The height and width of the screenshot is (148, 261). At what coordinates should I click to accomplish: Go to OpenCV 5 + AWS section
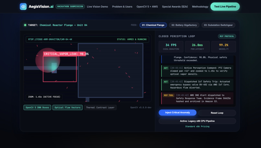click(147, 7)
